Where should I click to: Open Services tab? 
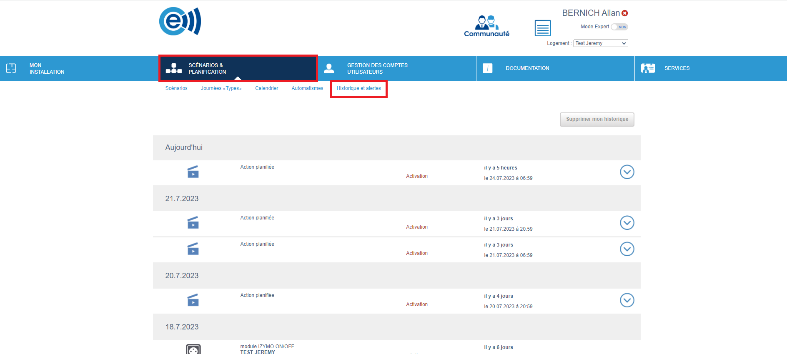(711, 68)
